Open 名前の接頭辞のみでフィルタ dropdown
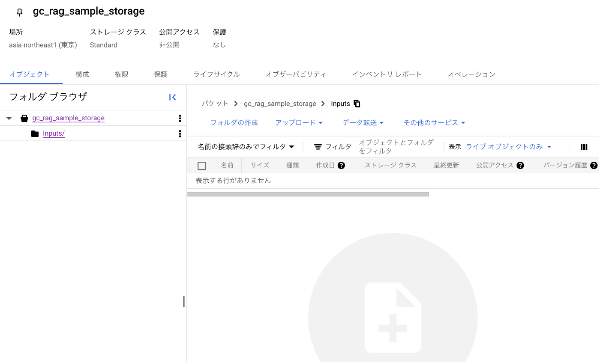Image resolution: width=600 pixels, height=362 pixels. coord(246,147)
